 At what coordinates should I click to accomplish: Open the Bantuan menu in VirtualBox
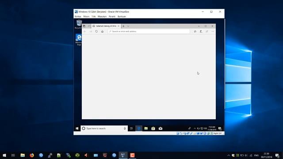click(122, 16)
